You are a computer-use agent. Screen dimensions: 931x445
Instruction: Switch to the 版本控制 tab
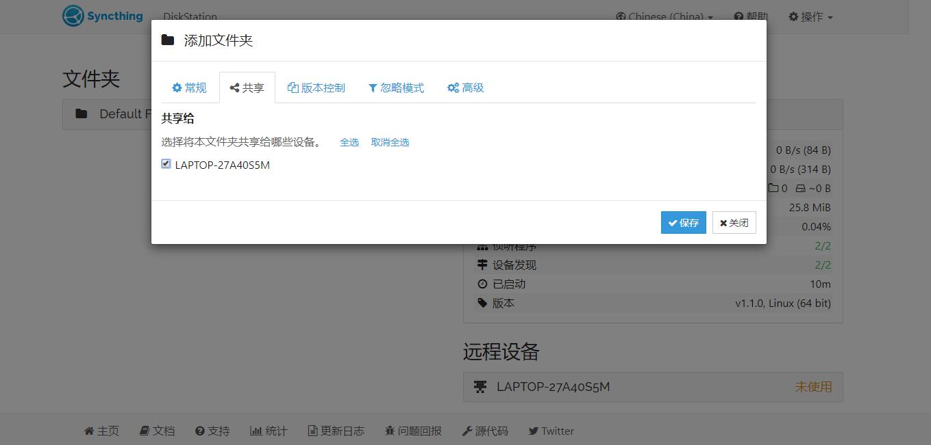click(x=316, y=87)
